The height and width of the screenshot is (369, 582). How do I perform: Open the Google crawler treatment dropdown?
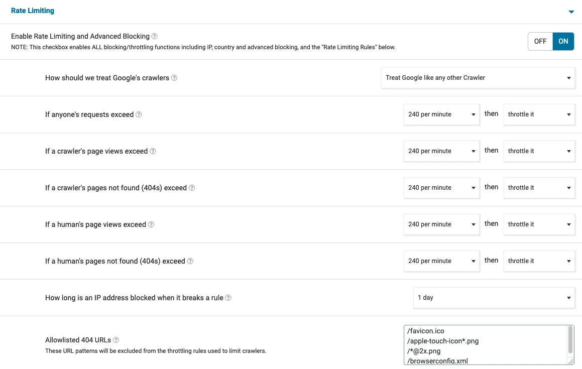tap(478, 78)
